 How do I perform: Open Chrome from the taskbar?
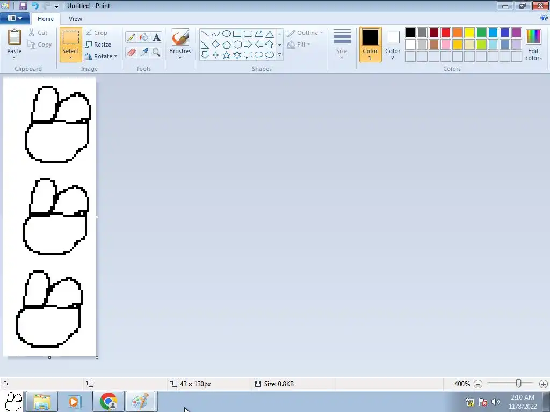tap(108, 401)
